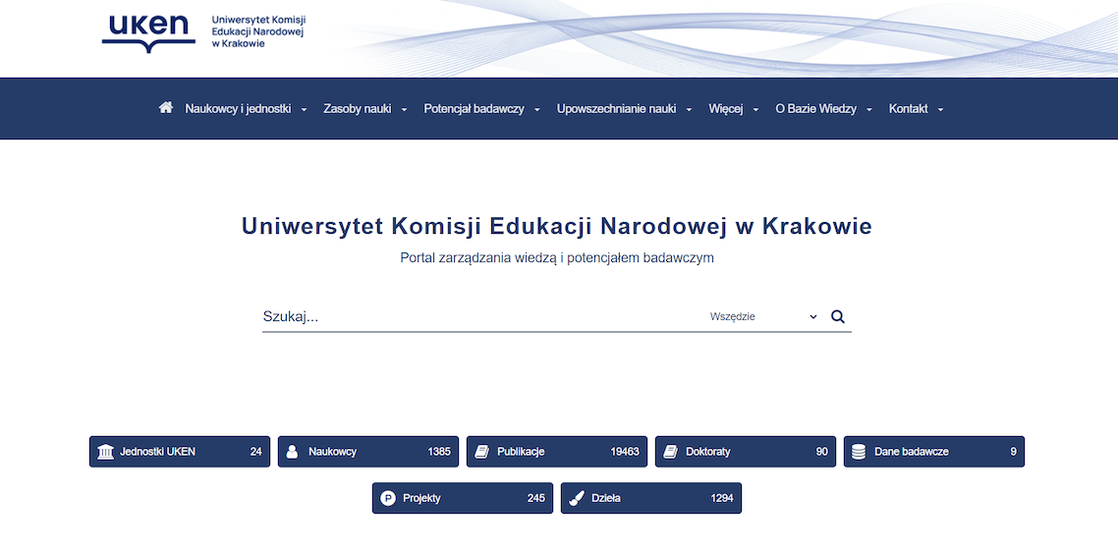Click the main heading Uniwersytet Komisji Edukacji Narodowej w Krakowie
The height and width of the screenshot is (550, 1118).
(557, 226)
